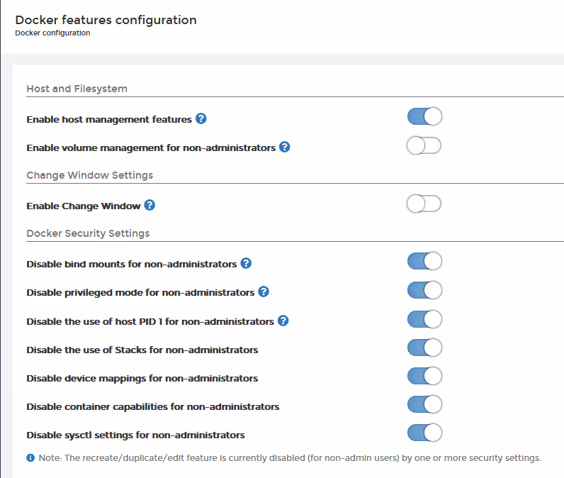The width and height of the screenshot is (564, 478).
Task: Click the Docker Security Settings section heading
Action: (88, 233)
